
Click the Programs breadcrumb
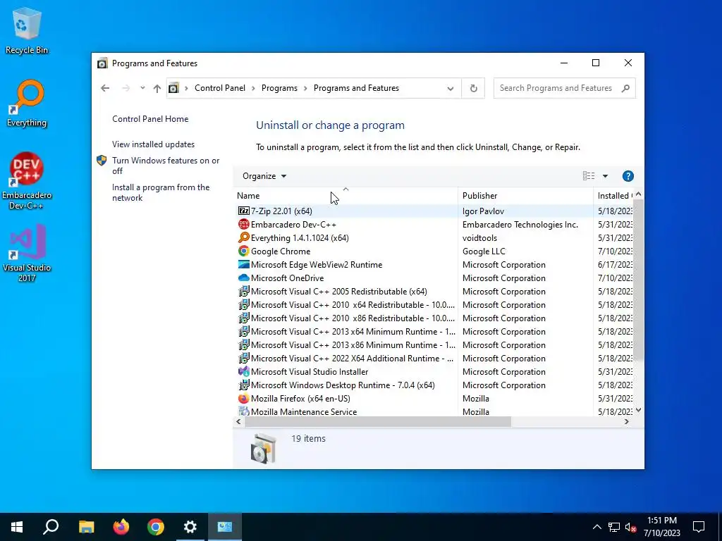tap(279, 88)
